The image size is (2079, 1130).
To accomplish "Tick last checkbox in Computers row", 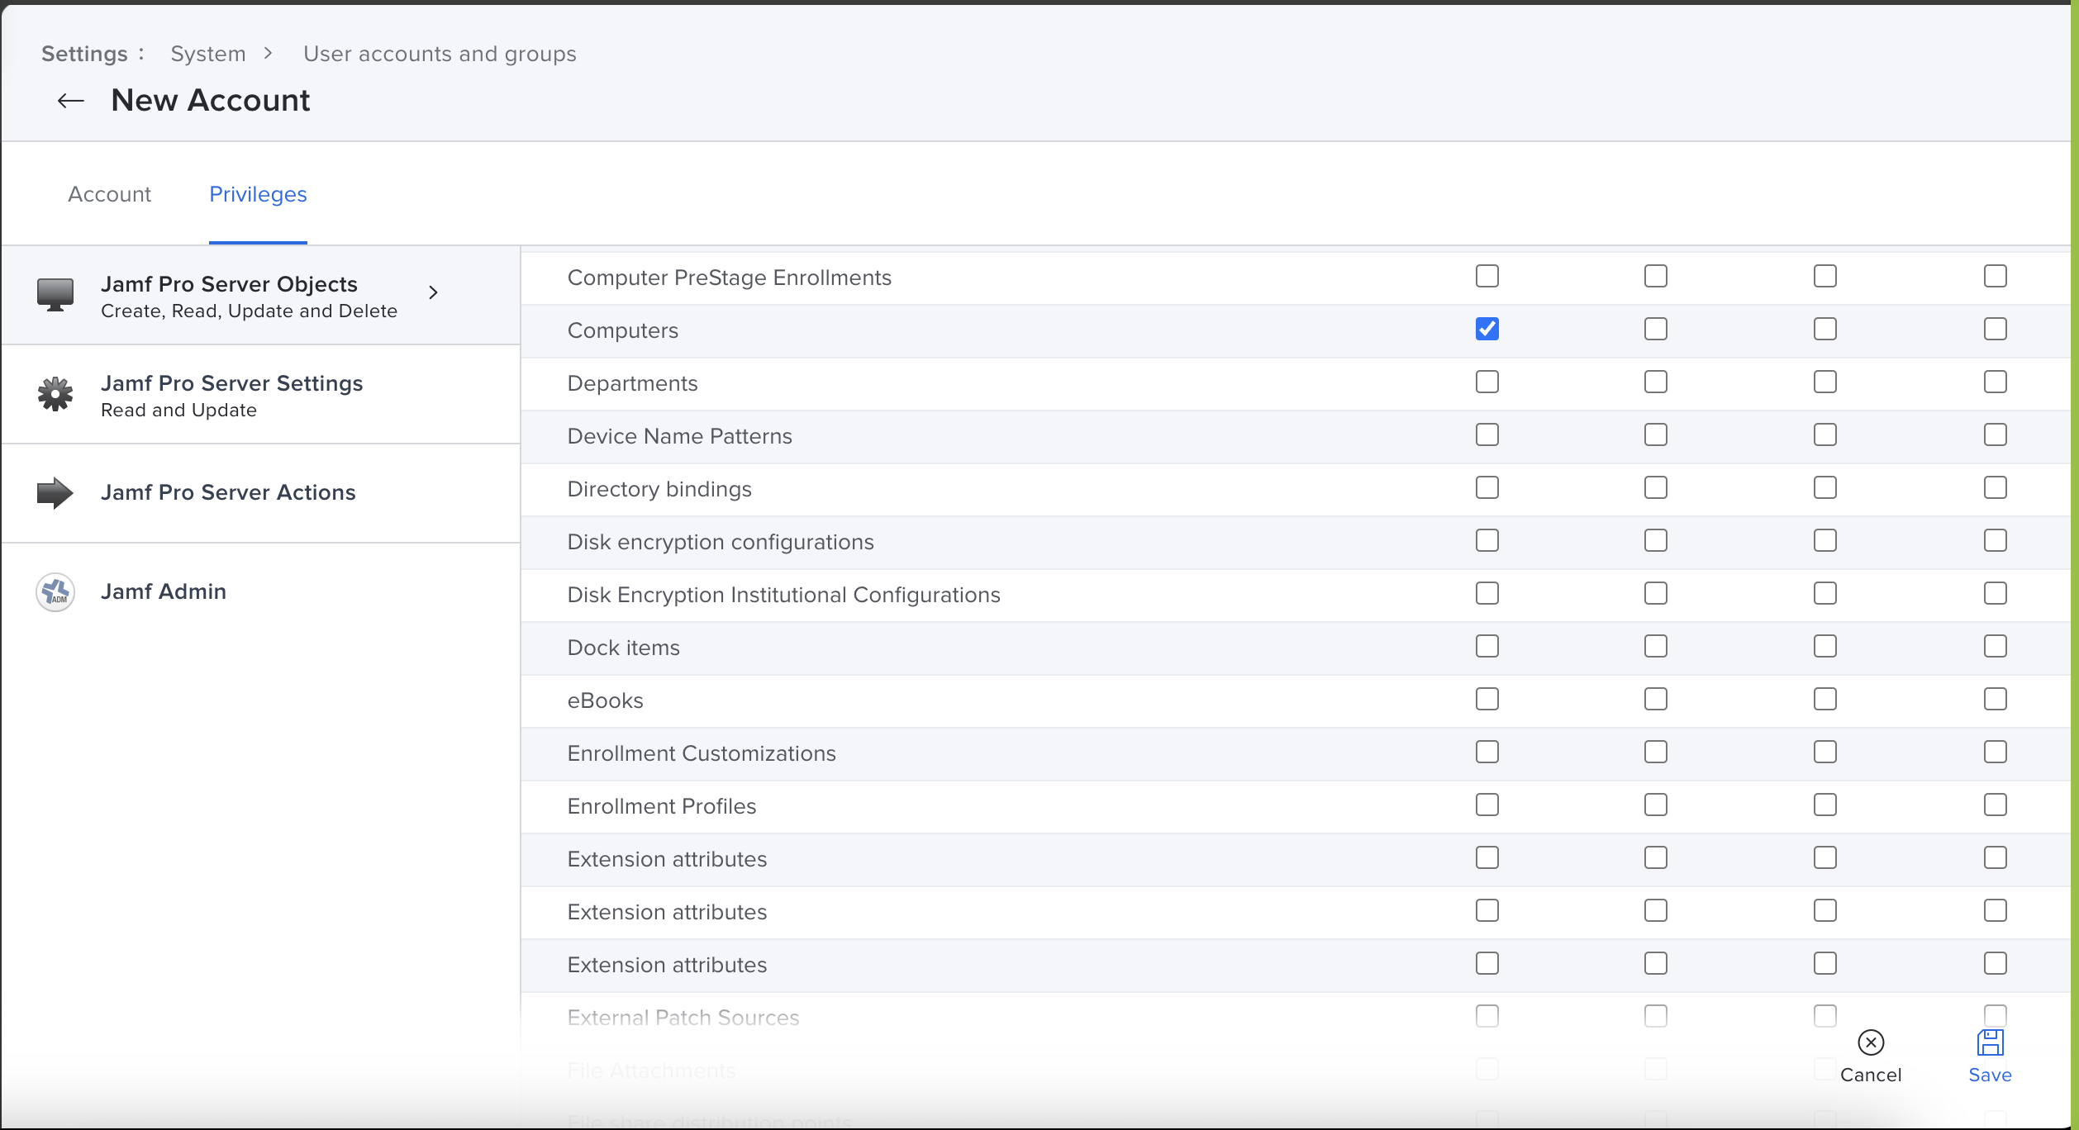I will 1996,329.
